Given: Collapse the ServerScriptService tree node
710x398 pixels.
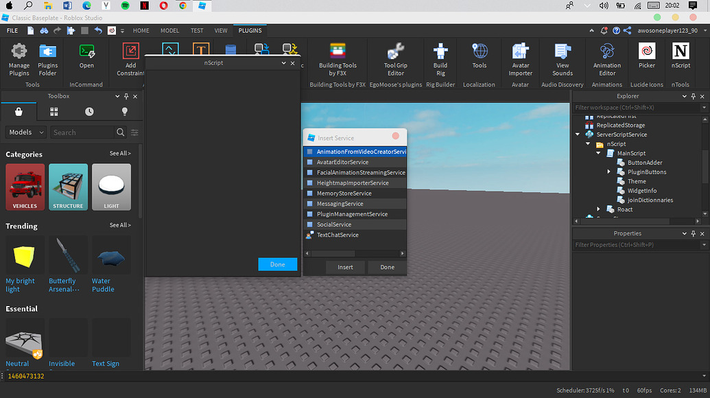Looking at the screenshot, I should click(x=578, y=134).
